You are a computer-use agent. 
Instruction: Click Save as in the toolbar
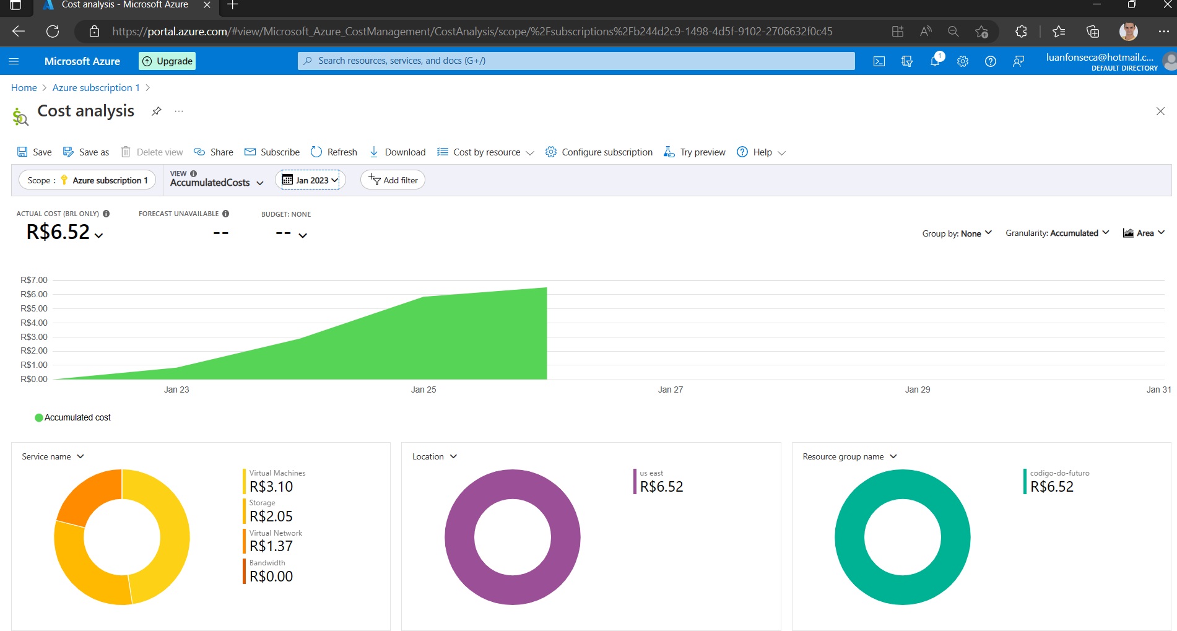(86, 152)
